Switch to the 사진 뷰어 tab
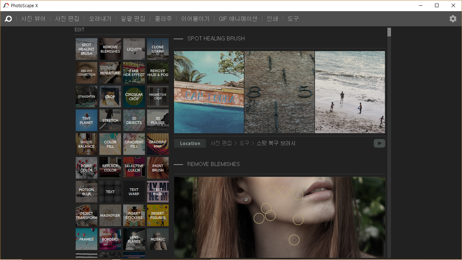The height and width of the screenshot is (260, 462). (33, 19)
